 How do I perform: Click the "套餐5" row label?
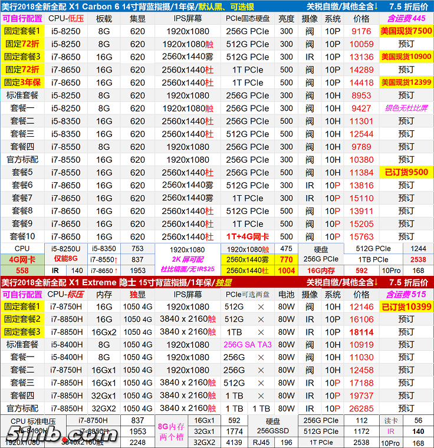coord(22,172)
